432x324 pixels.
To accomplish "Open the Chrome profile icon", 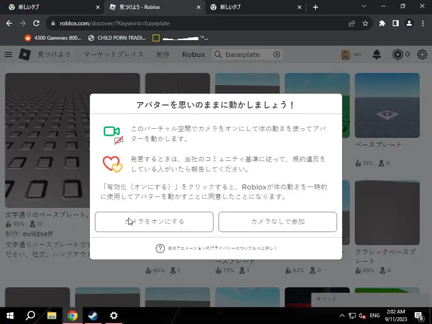I will point(409,24).
